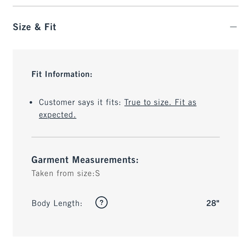Click the word 'Length:' beside the help icon
This screenshot has width=251, height=251.
click(x=68, y=203)
